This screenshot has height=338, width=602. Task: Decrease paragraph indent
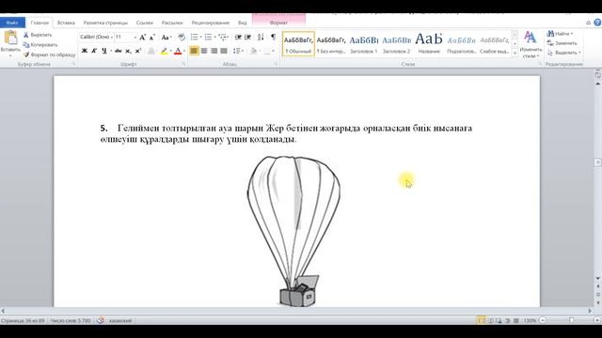pos(238,38)
